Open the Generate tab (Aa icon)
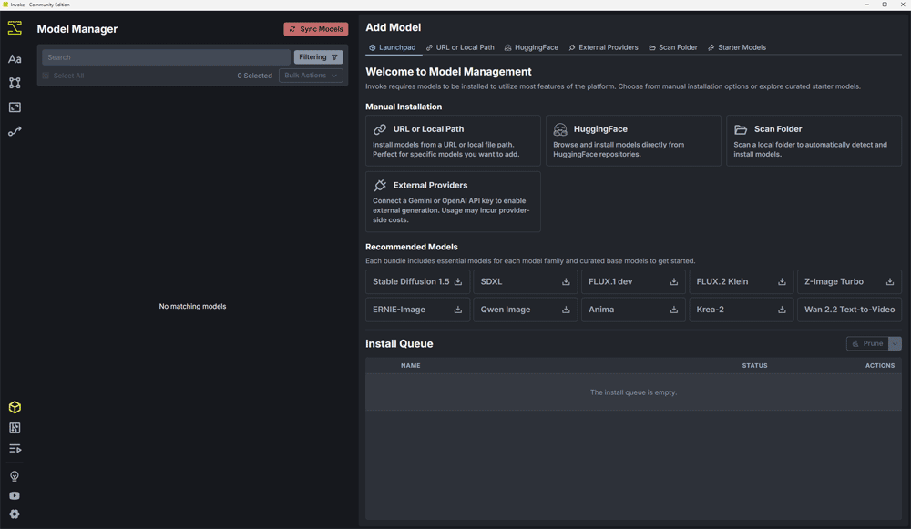This screenshot has height=529, width=911. pyautogui.click(x=15, y=59)
